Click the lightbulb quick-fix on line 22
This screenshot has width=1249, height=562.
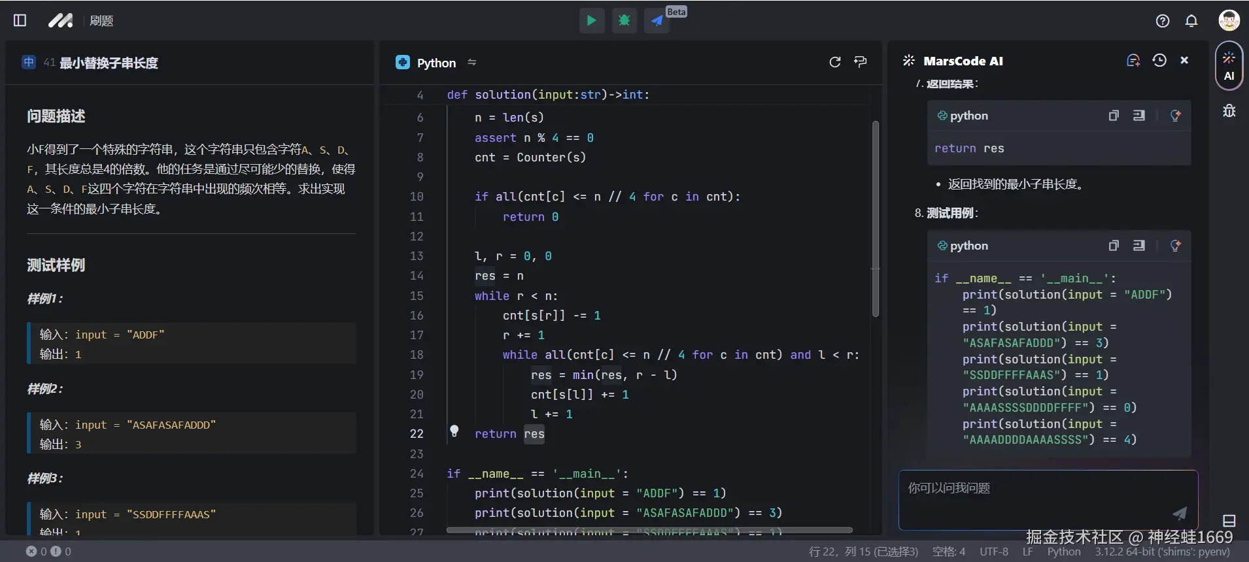(454, 431)
